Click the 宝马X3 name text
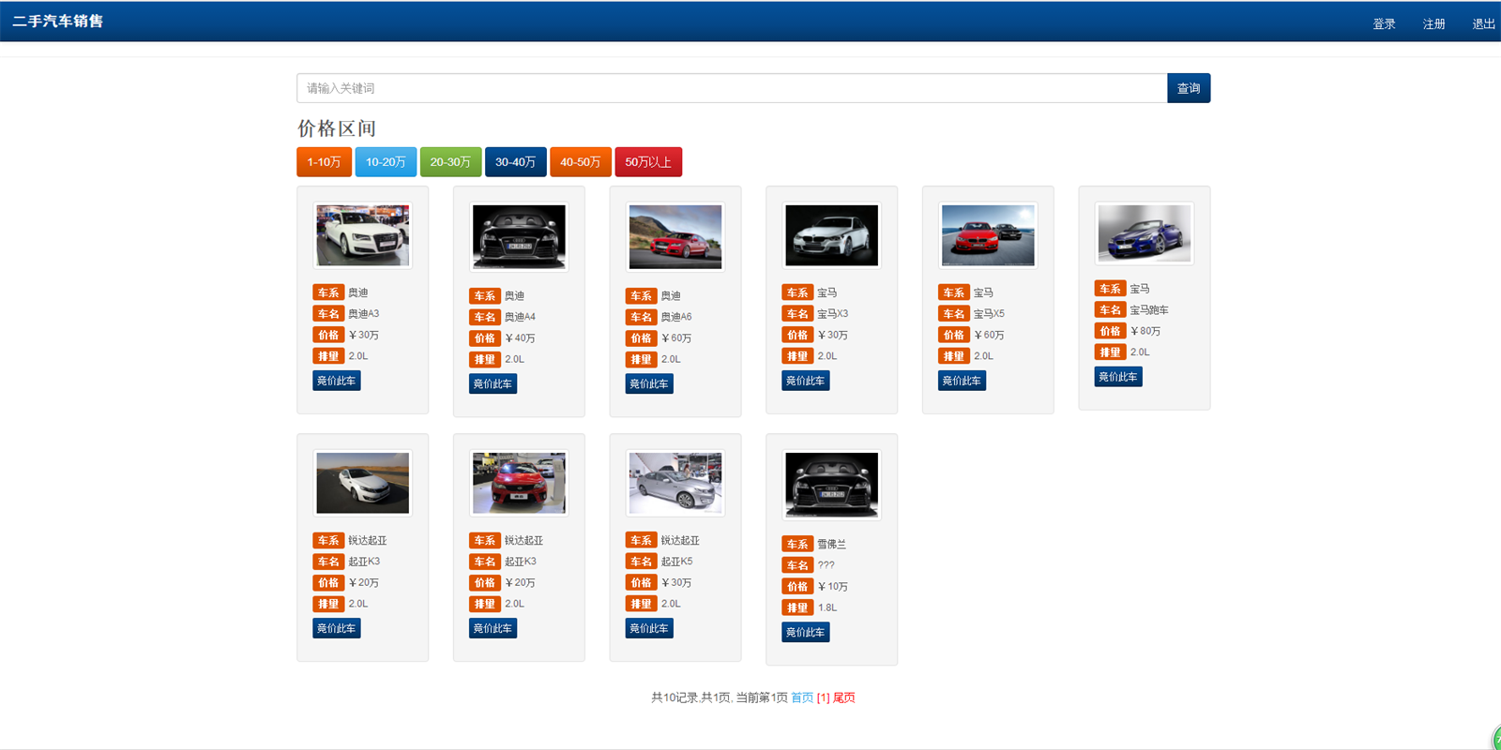The height and width of the screenshot is (750, 1501). click(833, 314)
